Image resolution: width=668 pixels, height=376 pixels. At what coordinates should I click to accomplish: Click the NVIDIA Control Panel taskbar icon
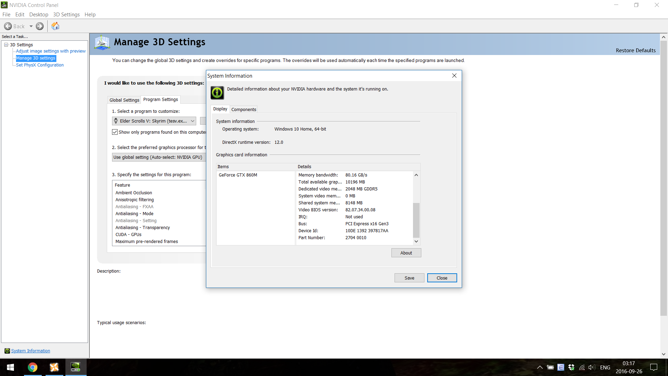[76, 367]
